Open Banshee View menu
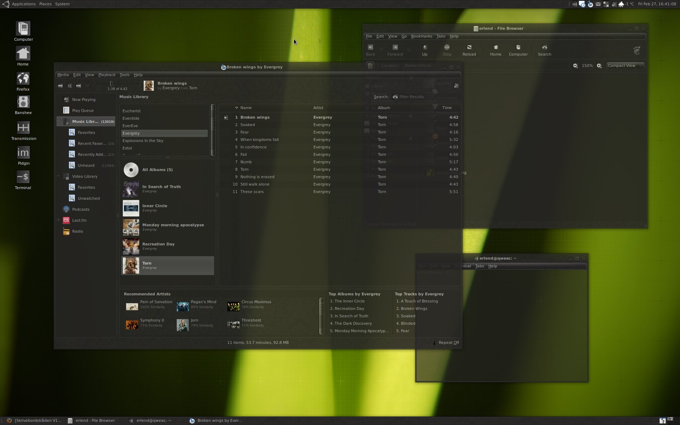The width and height of the screenshot is (680, 425). [89, 75]
